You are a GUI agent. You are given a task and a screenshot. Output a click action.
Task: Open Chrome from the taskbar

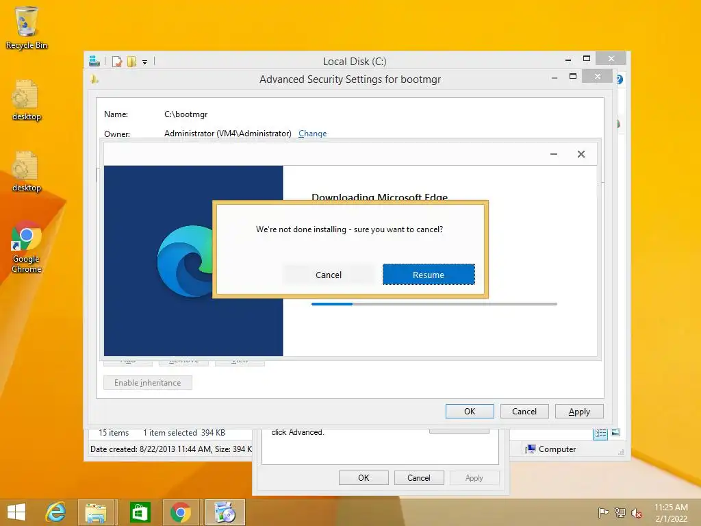pyautogui.click(x=181, y=512)
